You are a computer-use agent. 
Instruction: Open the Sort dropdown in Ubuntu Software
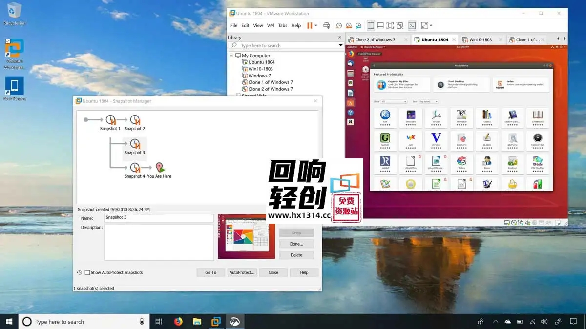[428, 101]
